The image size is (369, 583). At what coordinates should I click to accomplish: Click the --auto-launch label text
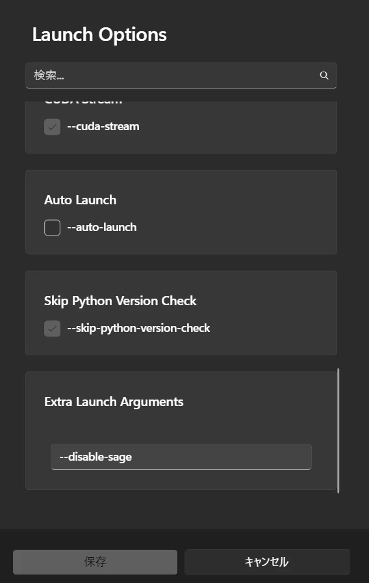pyautogui.click(x=102, y=227)
